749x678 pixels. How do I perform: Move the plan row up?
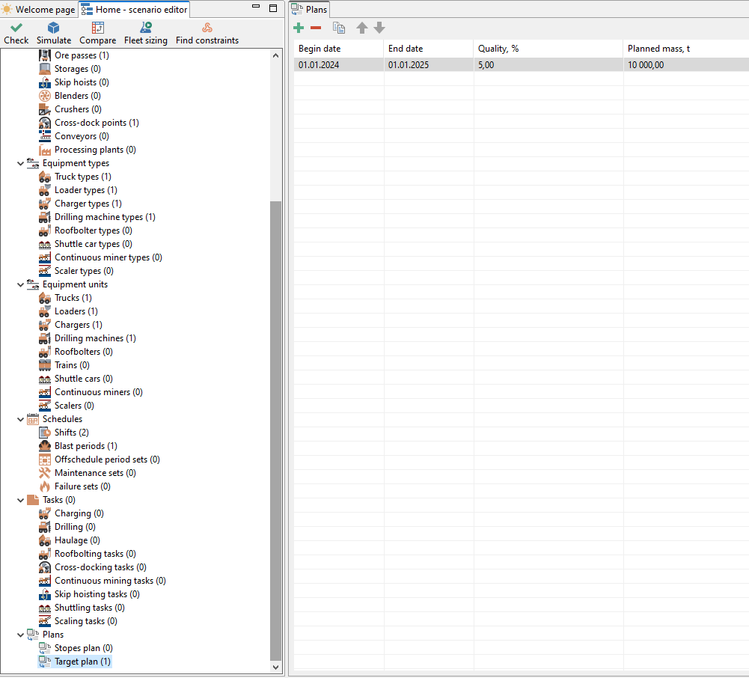coord(362,28)
